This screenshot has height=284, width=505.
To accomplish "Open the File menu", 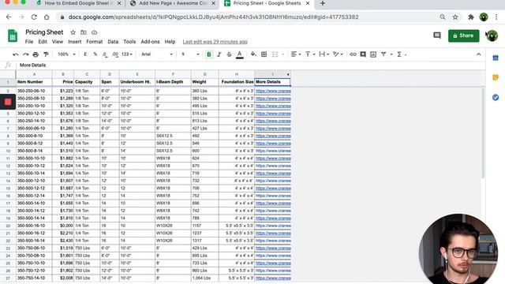I will pyautogui.click(x=29, y=42).
